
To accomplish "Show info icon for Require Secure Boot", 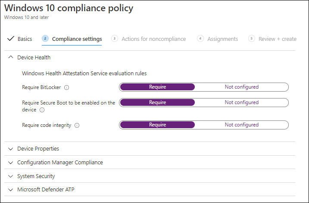I will tap(42, 110).
